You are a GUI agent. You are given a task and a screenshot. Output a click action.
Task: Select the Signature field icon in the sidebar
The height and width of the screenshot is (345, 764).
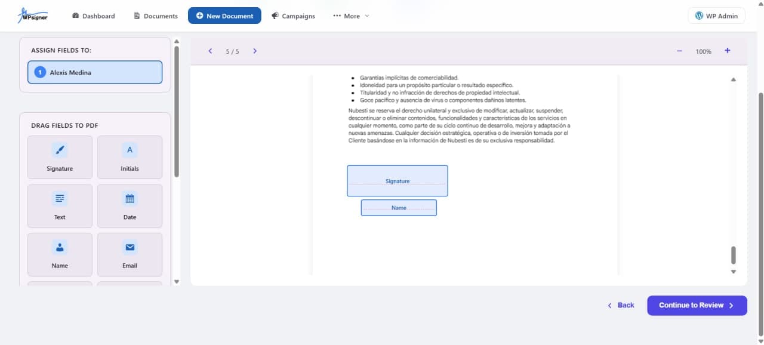[59, 150]
